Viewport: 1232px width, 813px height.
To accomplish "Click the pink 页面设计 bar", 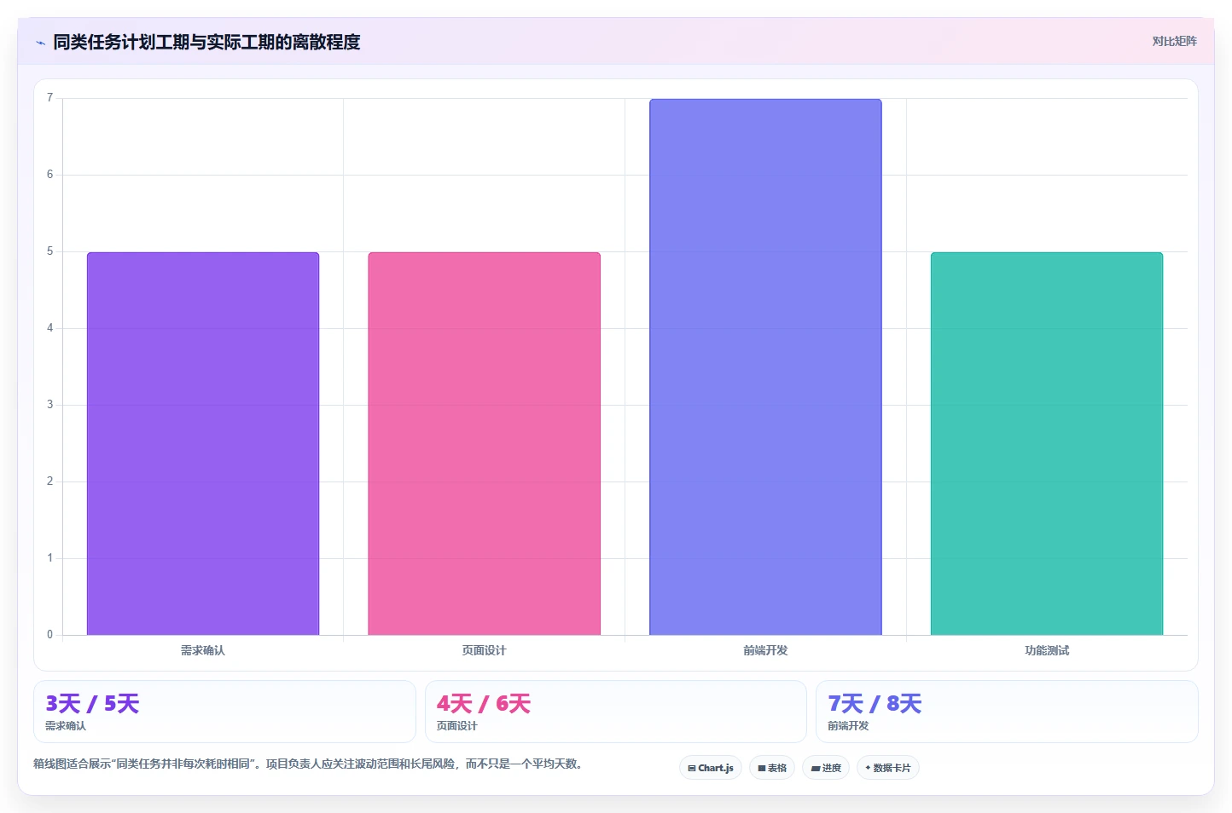I will coord(485,443).
